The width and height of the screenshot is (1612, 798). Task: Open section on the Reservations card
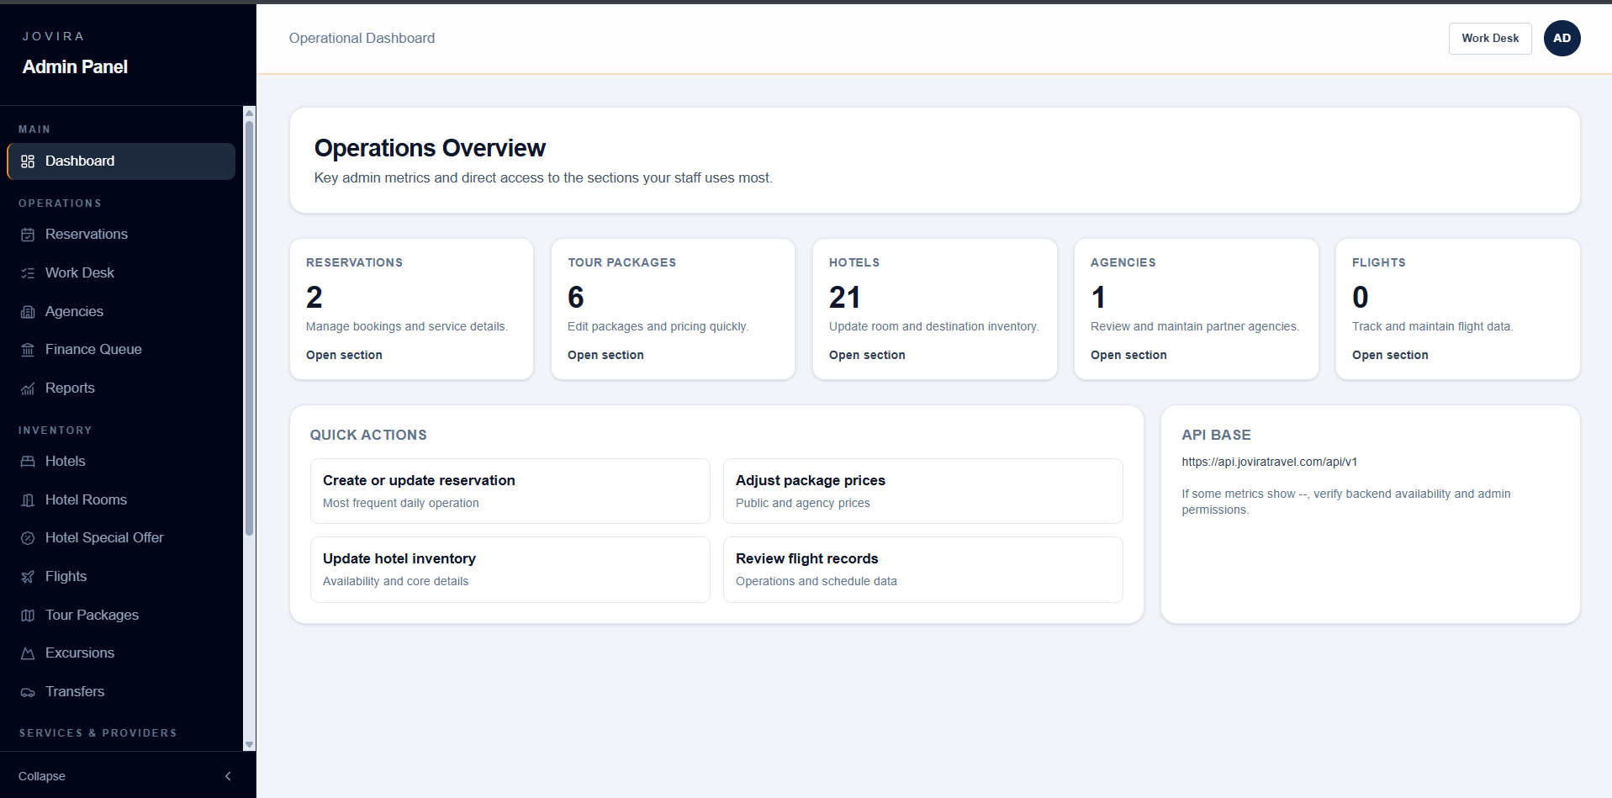pyautogui.click(x=344, y=355)
